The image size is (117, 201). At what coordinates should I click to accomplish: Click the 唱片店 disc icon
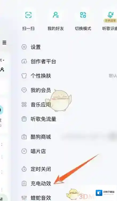24,151
